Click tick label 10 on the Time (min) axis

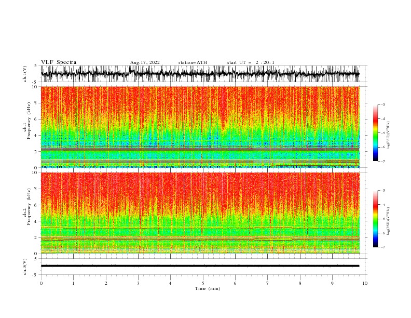[x=365, y=283]
